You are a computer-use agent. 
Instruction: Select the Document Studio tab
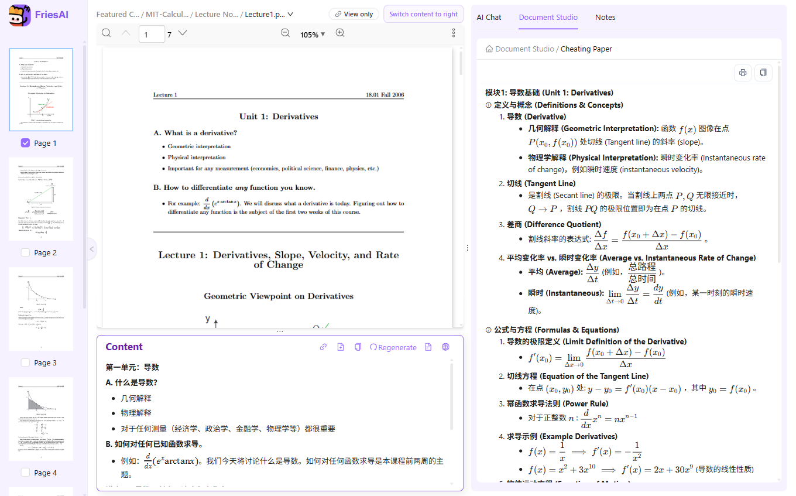(x=548, y=18)
